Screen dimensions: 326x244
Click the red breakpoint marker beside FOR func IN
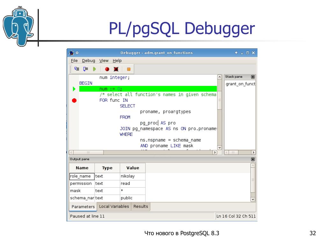[x=74, y=101]
